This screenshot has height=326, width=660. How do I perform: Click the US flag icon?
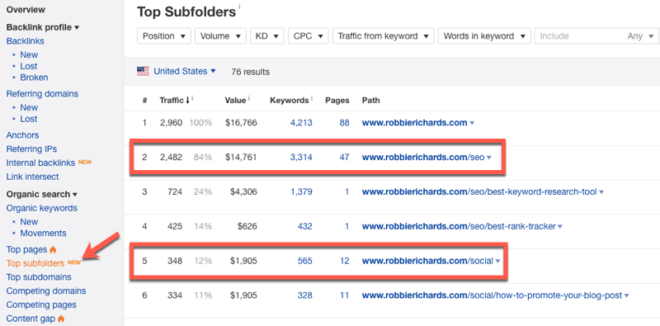click(143, 71)
